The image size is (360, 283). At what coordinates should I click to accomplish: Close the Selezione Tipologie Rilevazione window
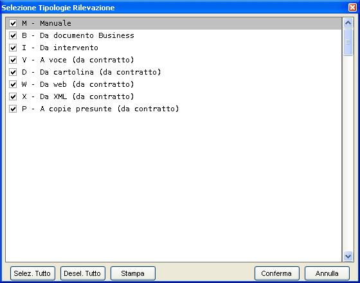click(352, 7)
